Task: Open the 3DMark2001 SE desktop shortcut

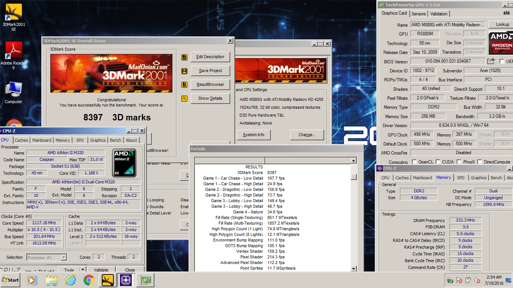Action: pyautogui.click(x=14, y=17)
